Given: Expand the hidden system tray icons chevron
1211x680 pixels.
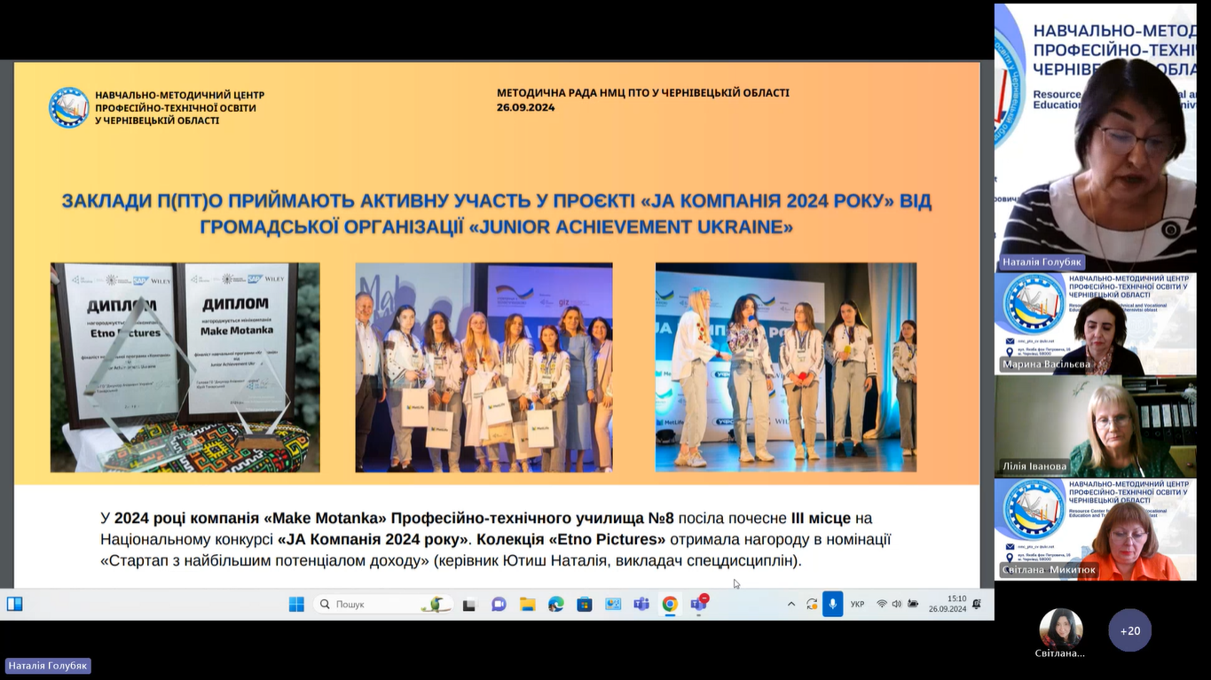Looking at the screenshot, I should pyautogui.click(x=791, y=605).
